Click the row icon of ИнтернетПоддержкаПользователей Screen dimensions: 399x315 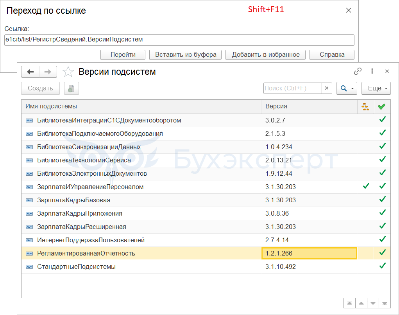[x=29, y=240]
